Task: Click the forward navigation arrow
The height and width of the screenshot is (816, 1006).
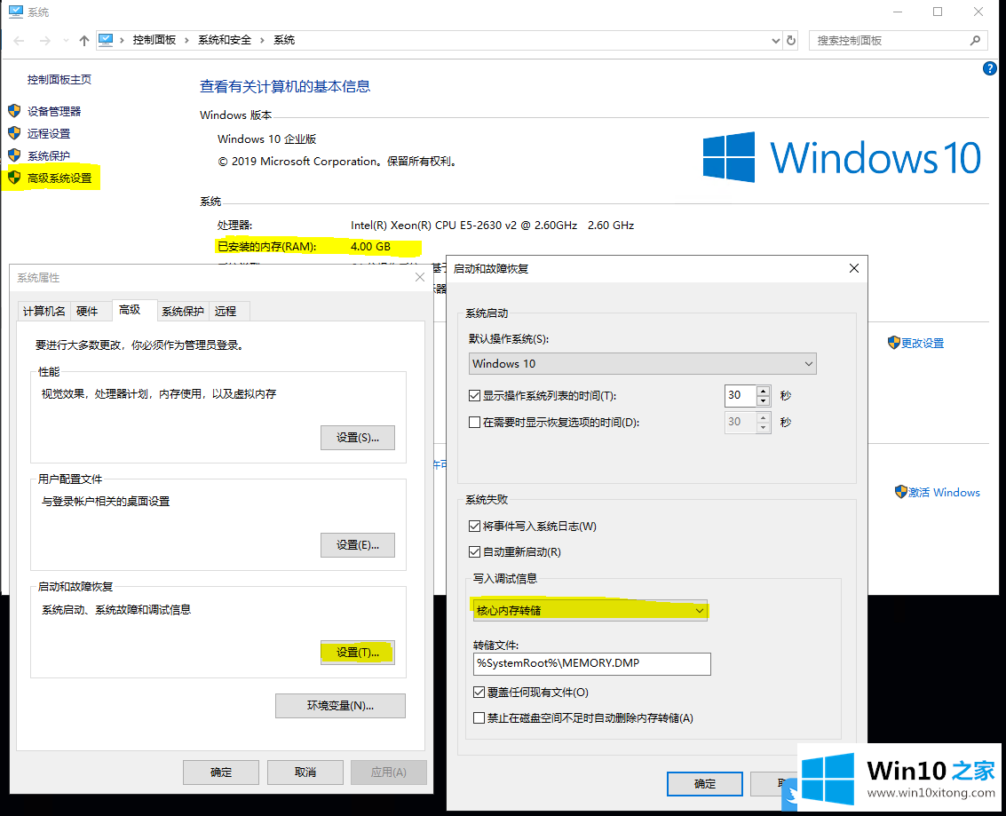Action: 45,41
